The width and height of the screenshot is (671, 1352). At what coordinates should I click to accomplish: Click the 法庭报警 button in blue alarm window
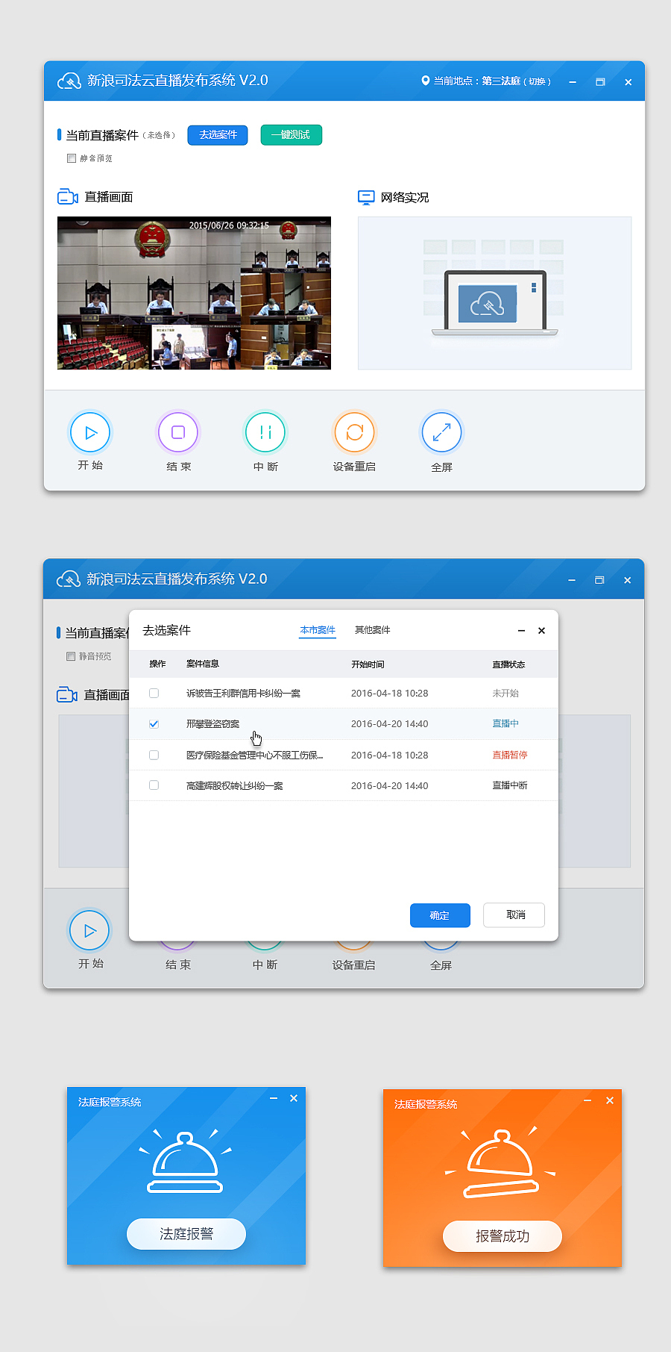[186, 1234]
